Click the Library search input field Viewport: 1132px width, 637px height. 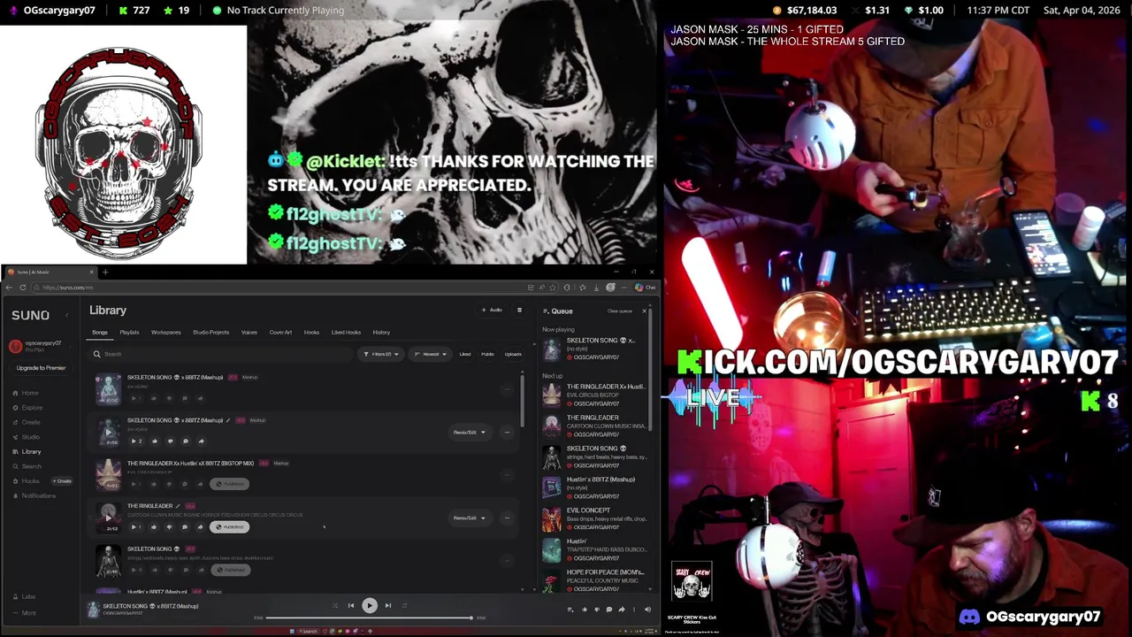pyautogui.click(x=221, y=354)
